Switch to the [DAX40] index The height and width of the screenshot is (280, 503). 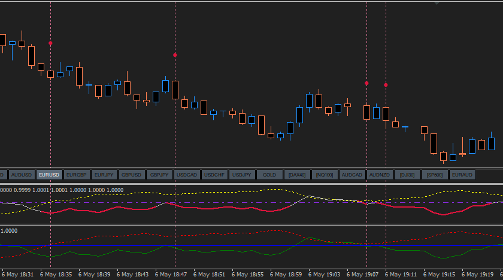tap(297, 175)
